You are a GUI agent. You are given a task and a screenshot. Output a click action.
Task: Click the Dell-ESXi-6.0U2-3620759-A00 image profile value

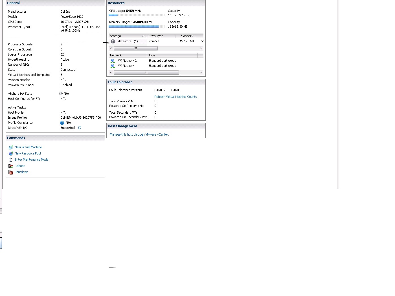coord(81,118)
